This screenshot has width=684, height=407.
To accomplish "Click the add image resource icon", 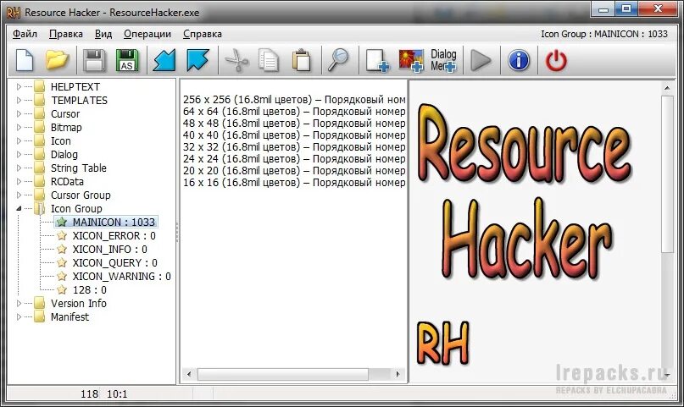I will 411,60.
